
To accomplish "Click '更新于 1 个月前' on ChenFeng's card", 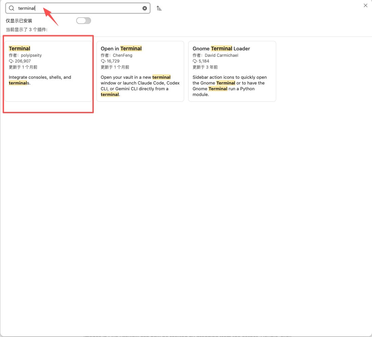I will (x=115, y=67).
